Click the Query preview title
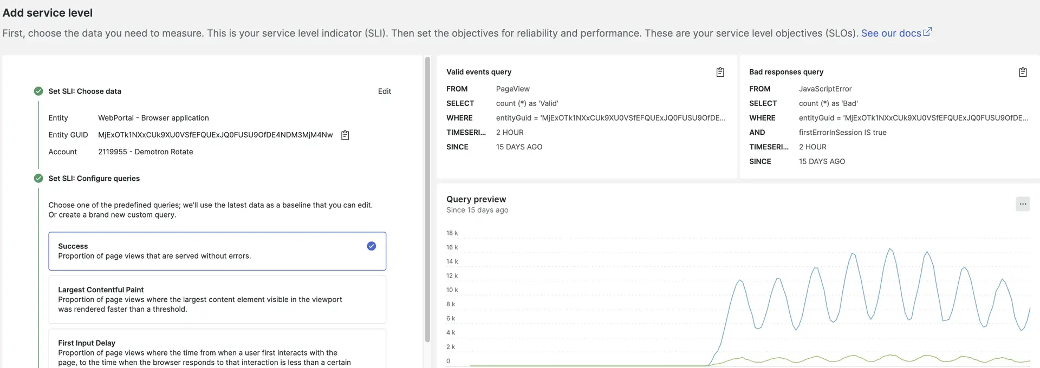Viewport: 1040px width, 368px height. pyautogui.click(x=476, y=199)
